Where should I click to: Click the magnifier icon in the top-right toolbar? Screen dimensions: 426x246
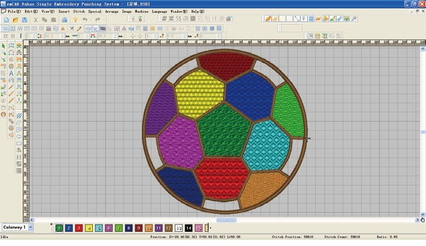pos(354,19)
